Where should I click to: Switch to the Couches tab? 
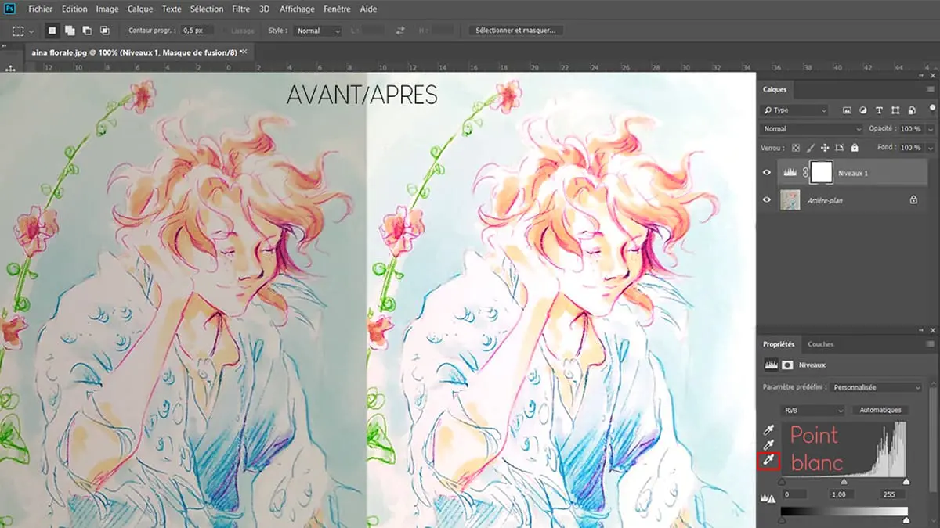[x=820, y=344]
